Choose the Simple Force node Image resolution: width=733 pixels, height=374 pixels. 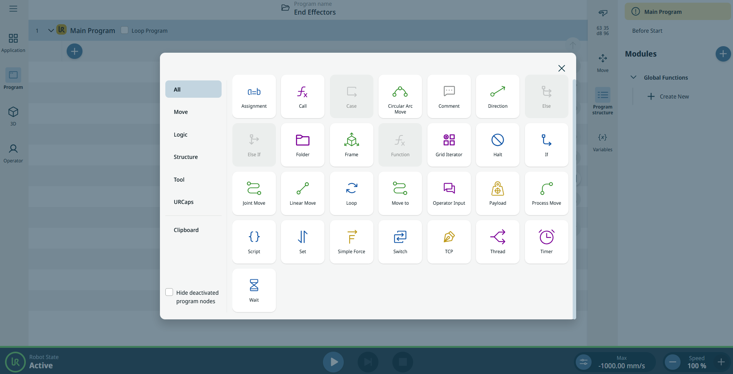(x=351, y=242)
